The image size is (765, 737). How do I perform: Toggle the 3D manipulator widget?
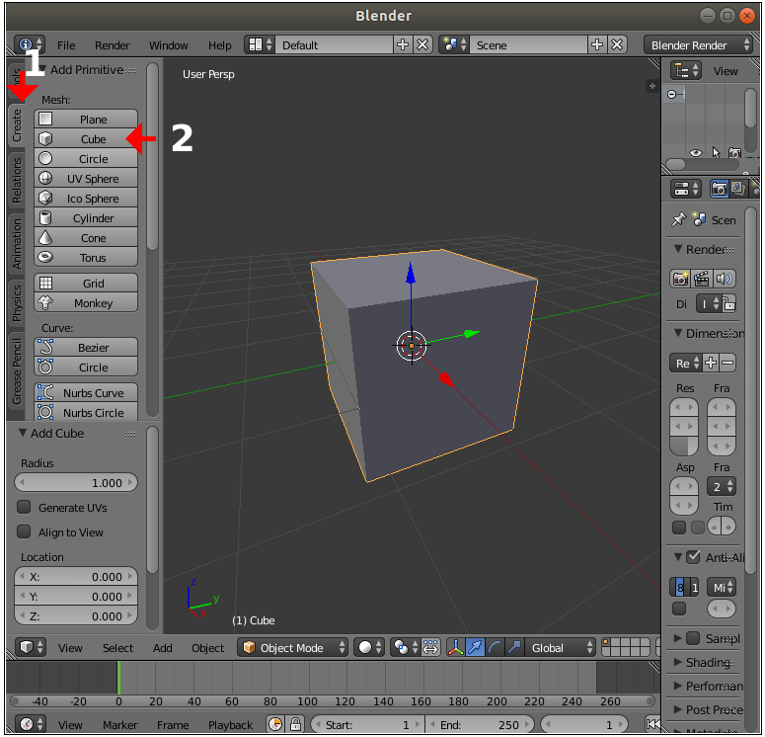455,648
